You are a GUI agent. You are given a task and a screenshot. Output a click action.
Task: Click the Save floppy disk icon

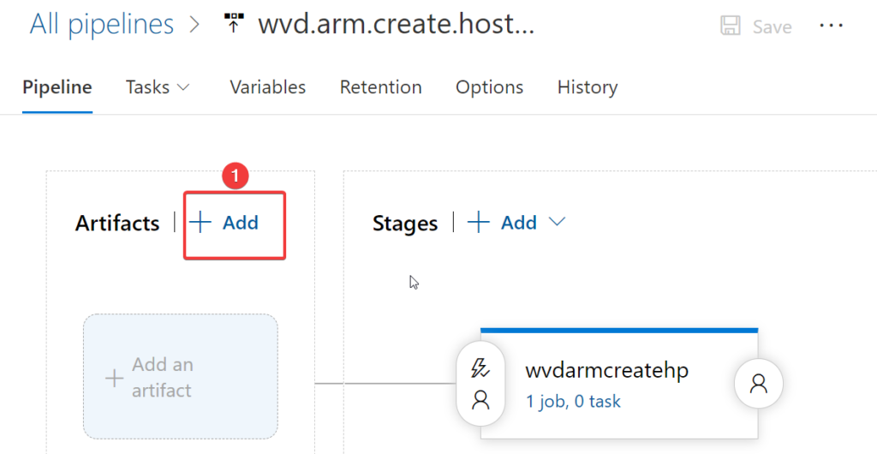(x=731, y=27)
